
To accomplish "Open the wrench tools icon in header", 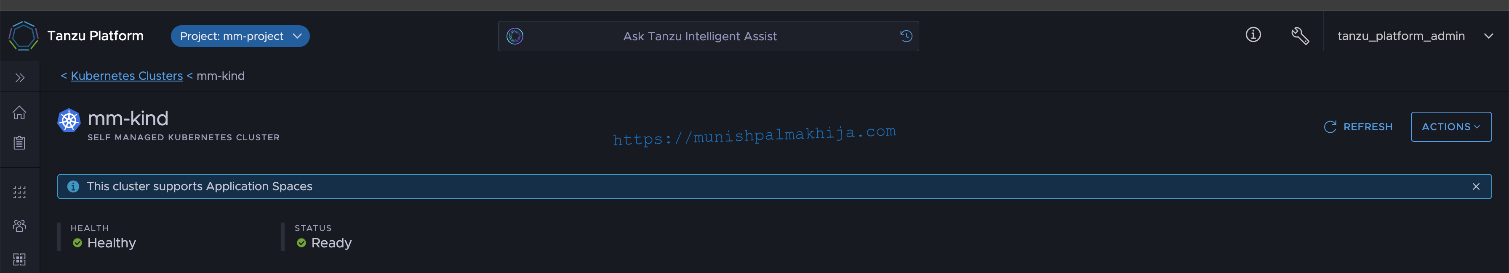I will (1300, 36).
